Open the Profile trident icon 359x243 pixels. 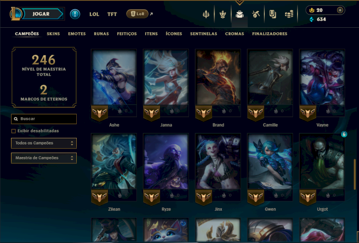[206, 14]
